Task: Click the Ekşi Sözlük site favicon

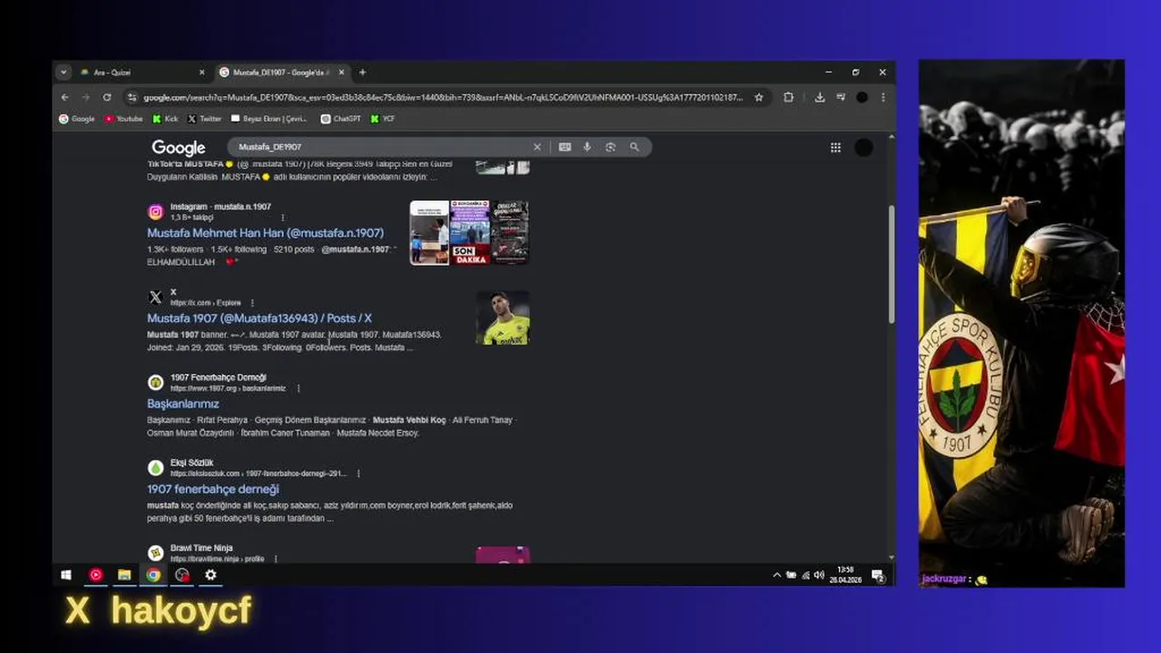Action: click(156, 468)
